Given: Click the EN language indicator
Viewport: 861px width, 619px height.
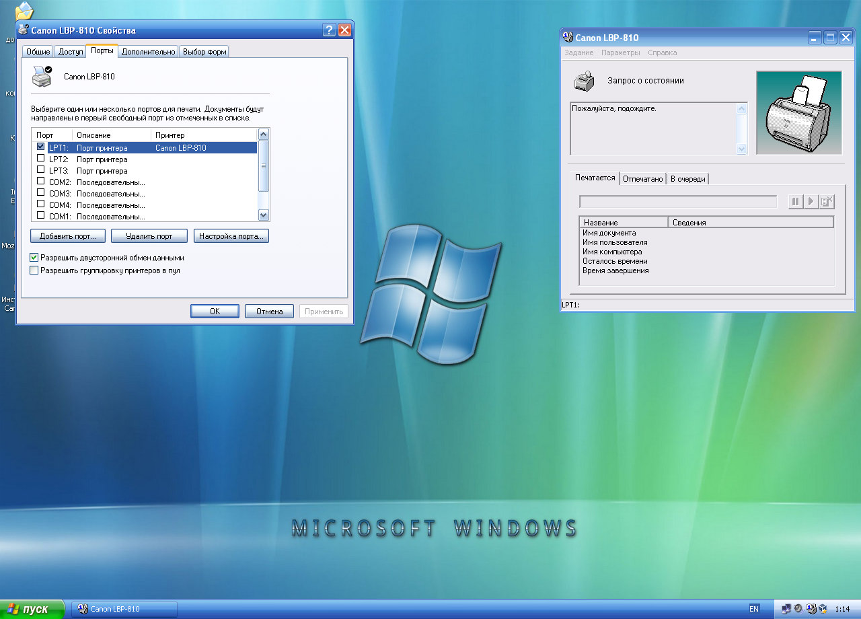Looking at the screenshot, I should (x=754, y=609).
